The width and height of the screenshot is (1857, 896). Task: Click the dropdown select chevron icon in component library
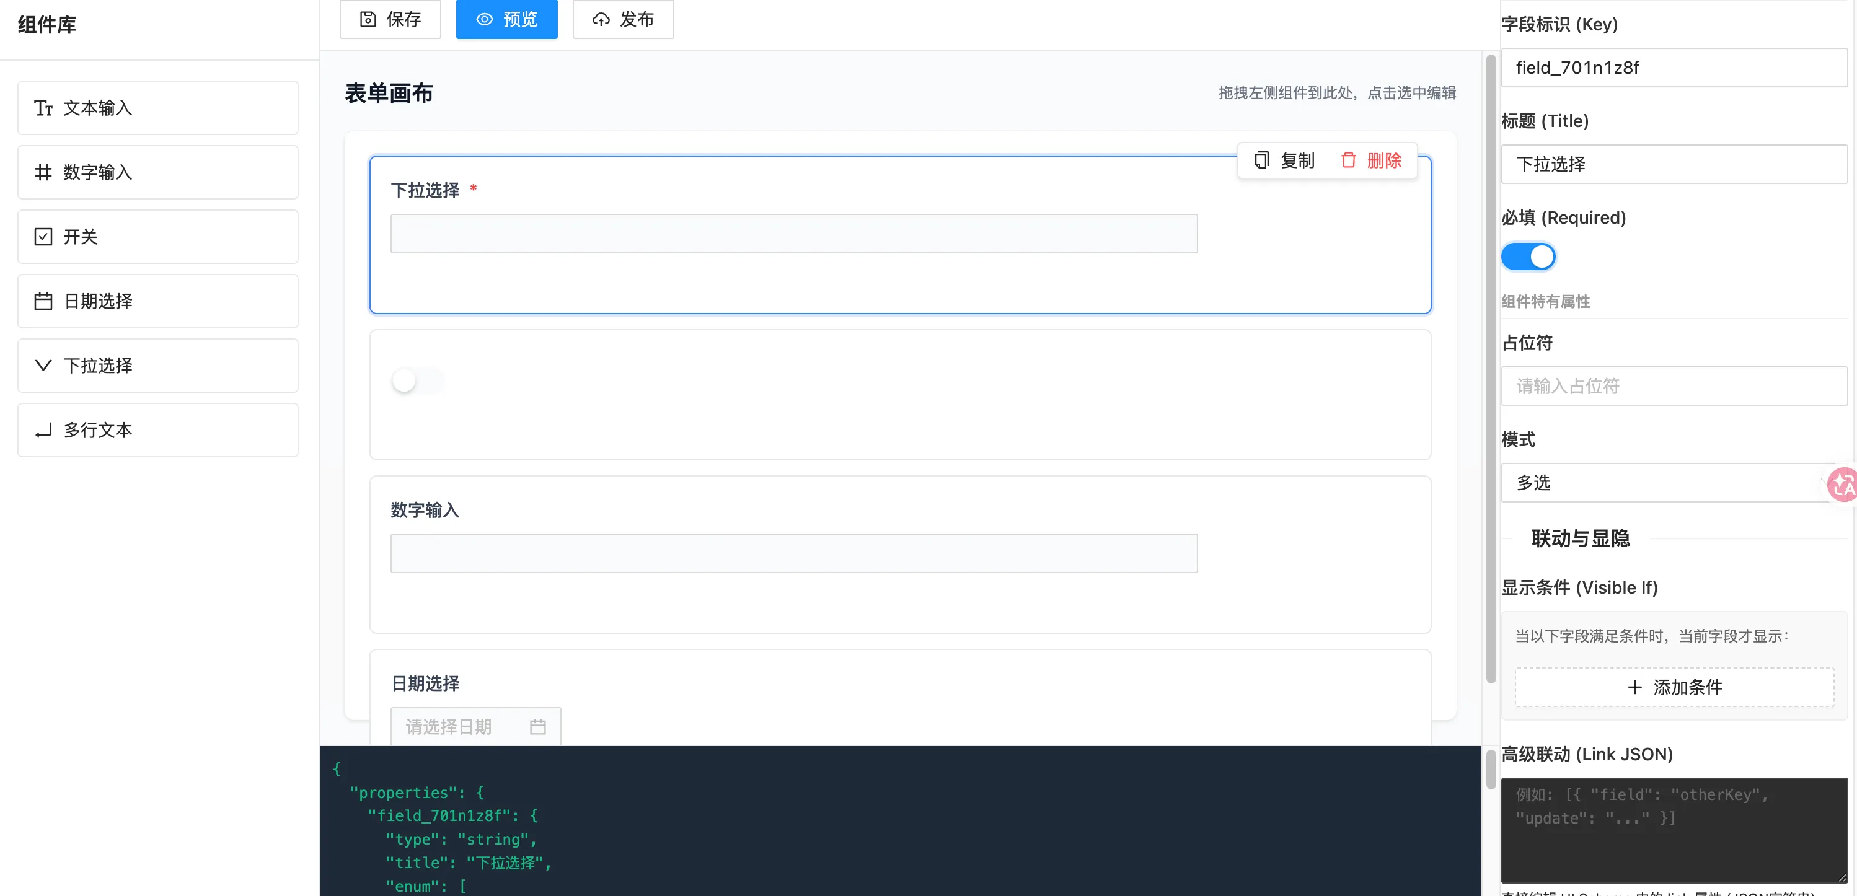(43, 366)
